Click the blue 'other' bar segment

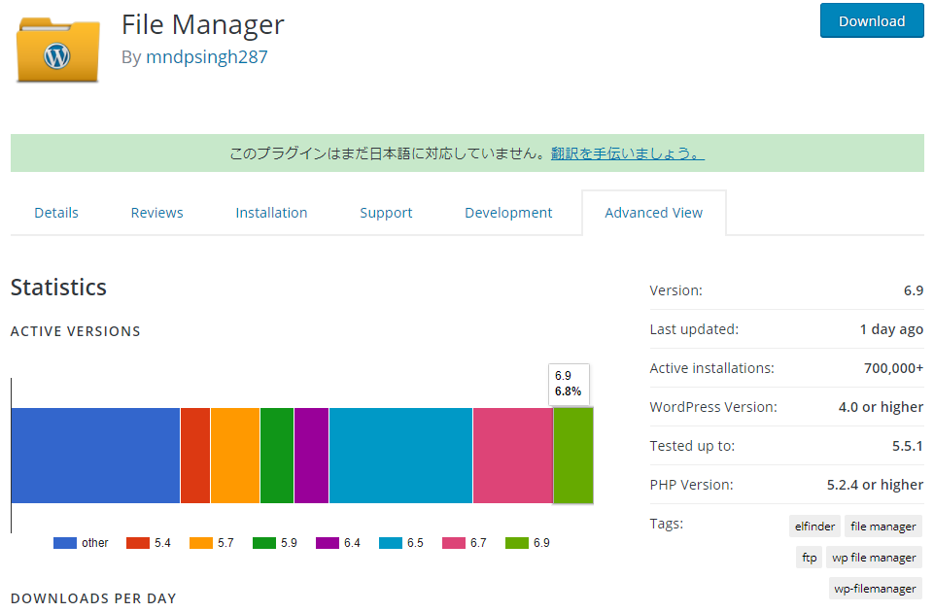pos(95,456)
